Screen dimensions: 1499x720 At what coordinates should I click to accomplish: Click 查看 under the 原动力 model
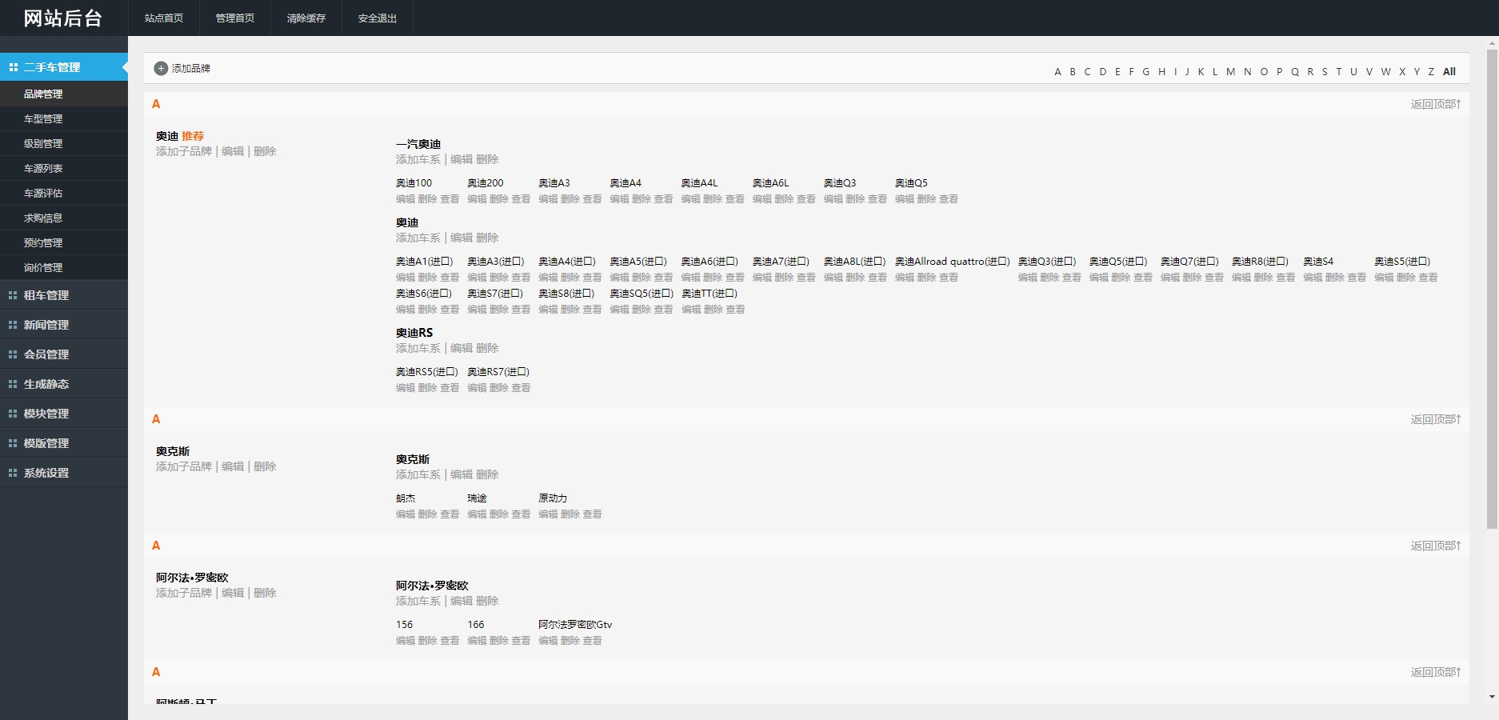point(592,514)
